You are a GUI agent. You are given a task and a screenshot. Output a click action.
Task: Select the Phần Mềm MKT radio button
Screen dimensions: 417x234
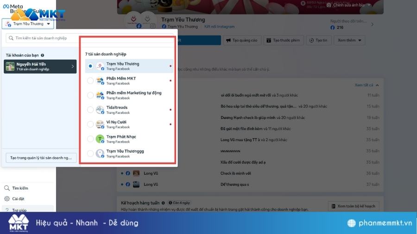[90, 80]
